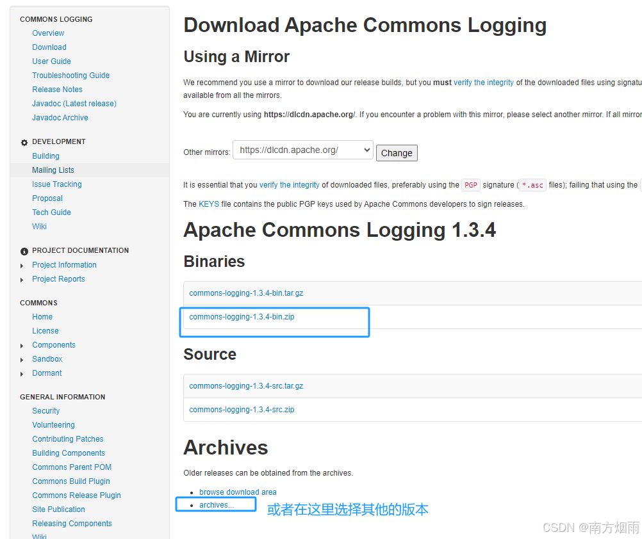Image resolution: width=642 pixels, height=539 pixels.
Task: Open the Troubleshooting Guide
Action: coord(70,75)
